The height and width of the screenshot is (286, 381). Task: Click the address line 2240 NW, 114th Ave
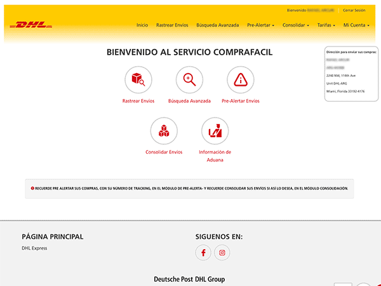click(x=340, y=76)
